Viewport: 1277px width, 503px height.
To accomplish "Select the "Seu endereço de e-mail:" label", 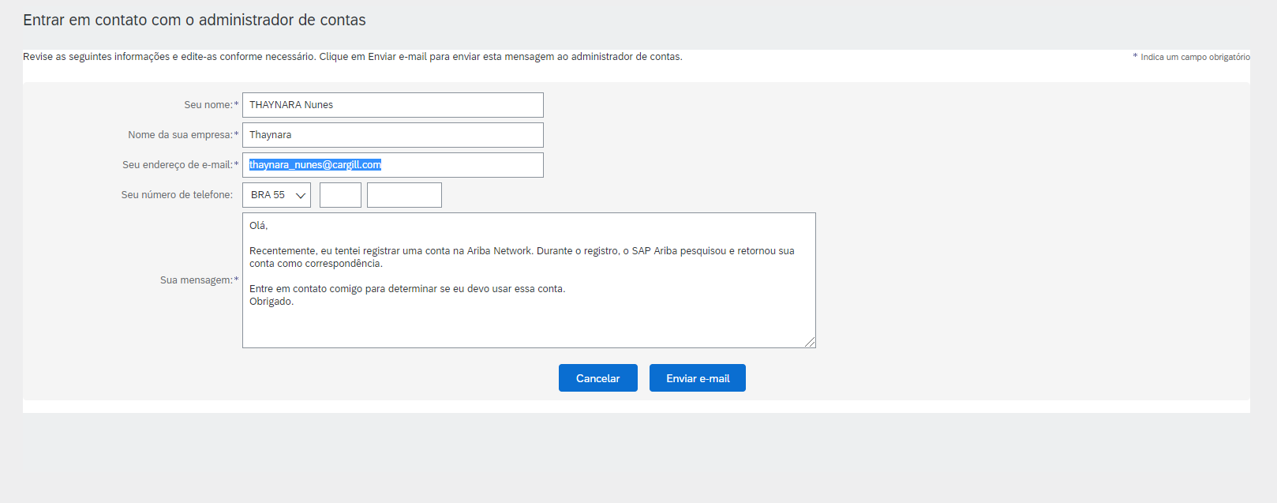I will point(180,165).
